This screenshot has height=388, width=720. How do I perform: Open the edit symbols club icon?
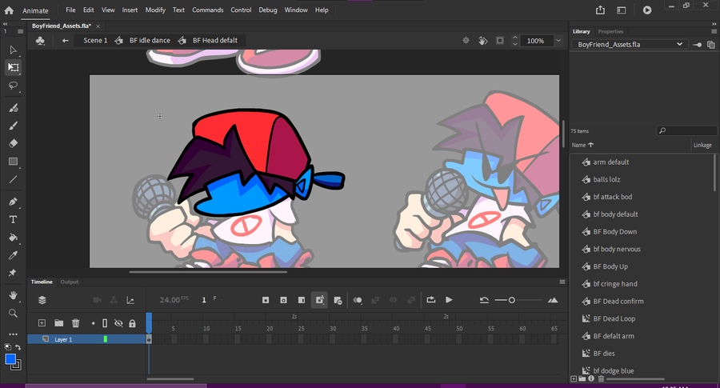click(x=41, y=41)
